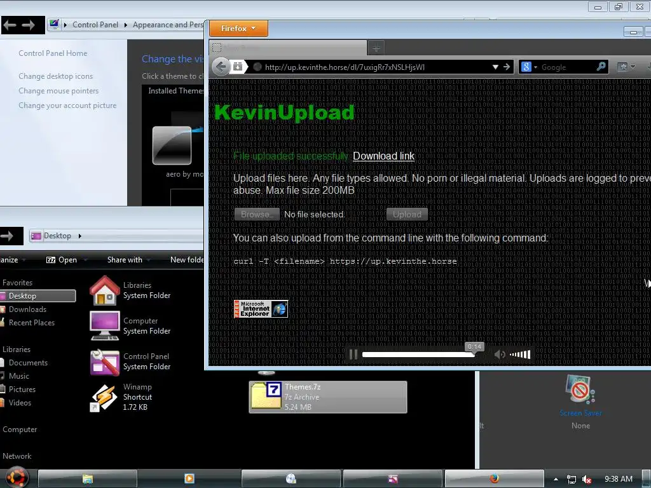Open the orange Firefox menu button
This screenshot has height=488, width=651.
coord(239,29)
